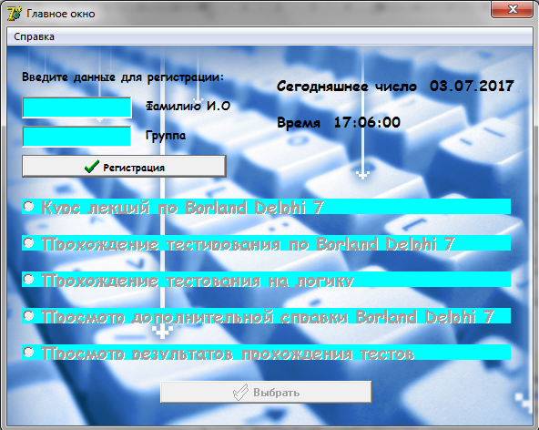539x430 pixels.
Task: Click the grey checkmark icon beside Выбрать
Action: [x=240, y=392]
